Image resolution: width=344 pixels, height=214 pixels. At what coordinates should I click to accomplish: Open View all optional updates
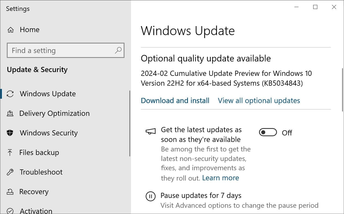click(x=258, y=101)
